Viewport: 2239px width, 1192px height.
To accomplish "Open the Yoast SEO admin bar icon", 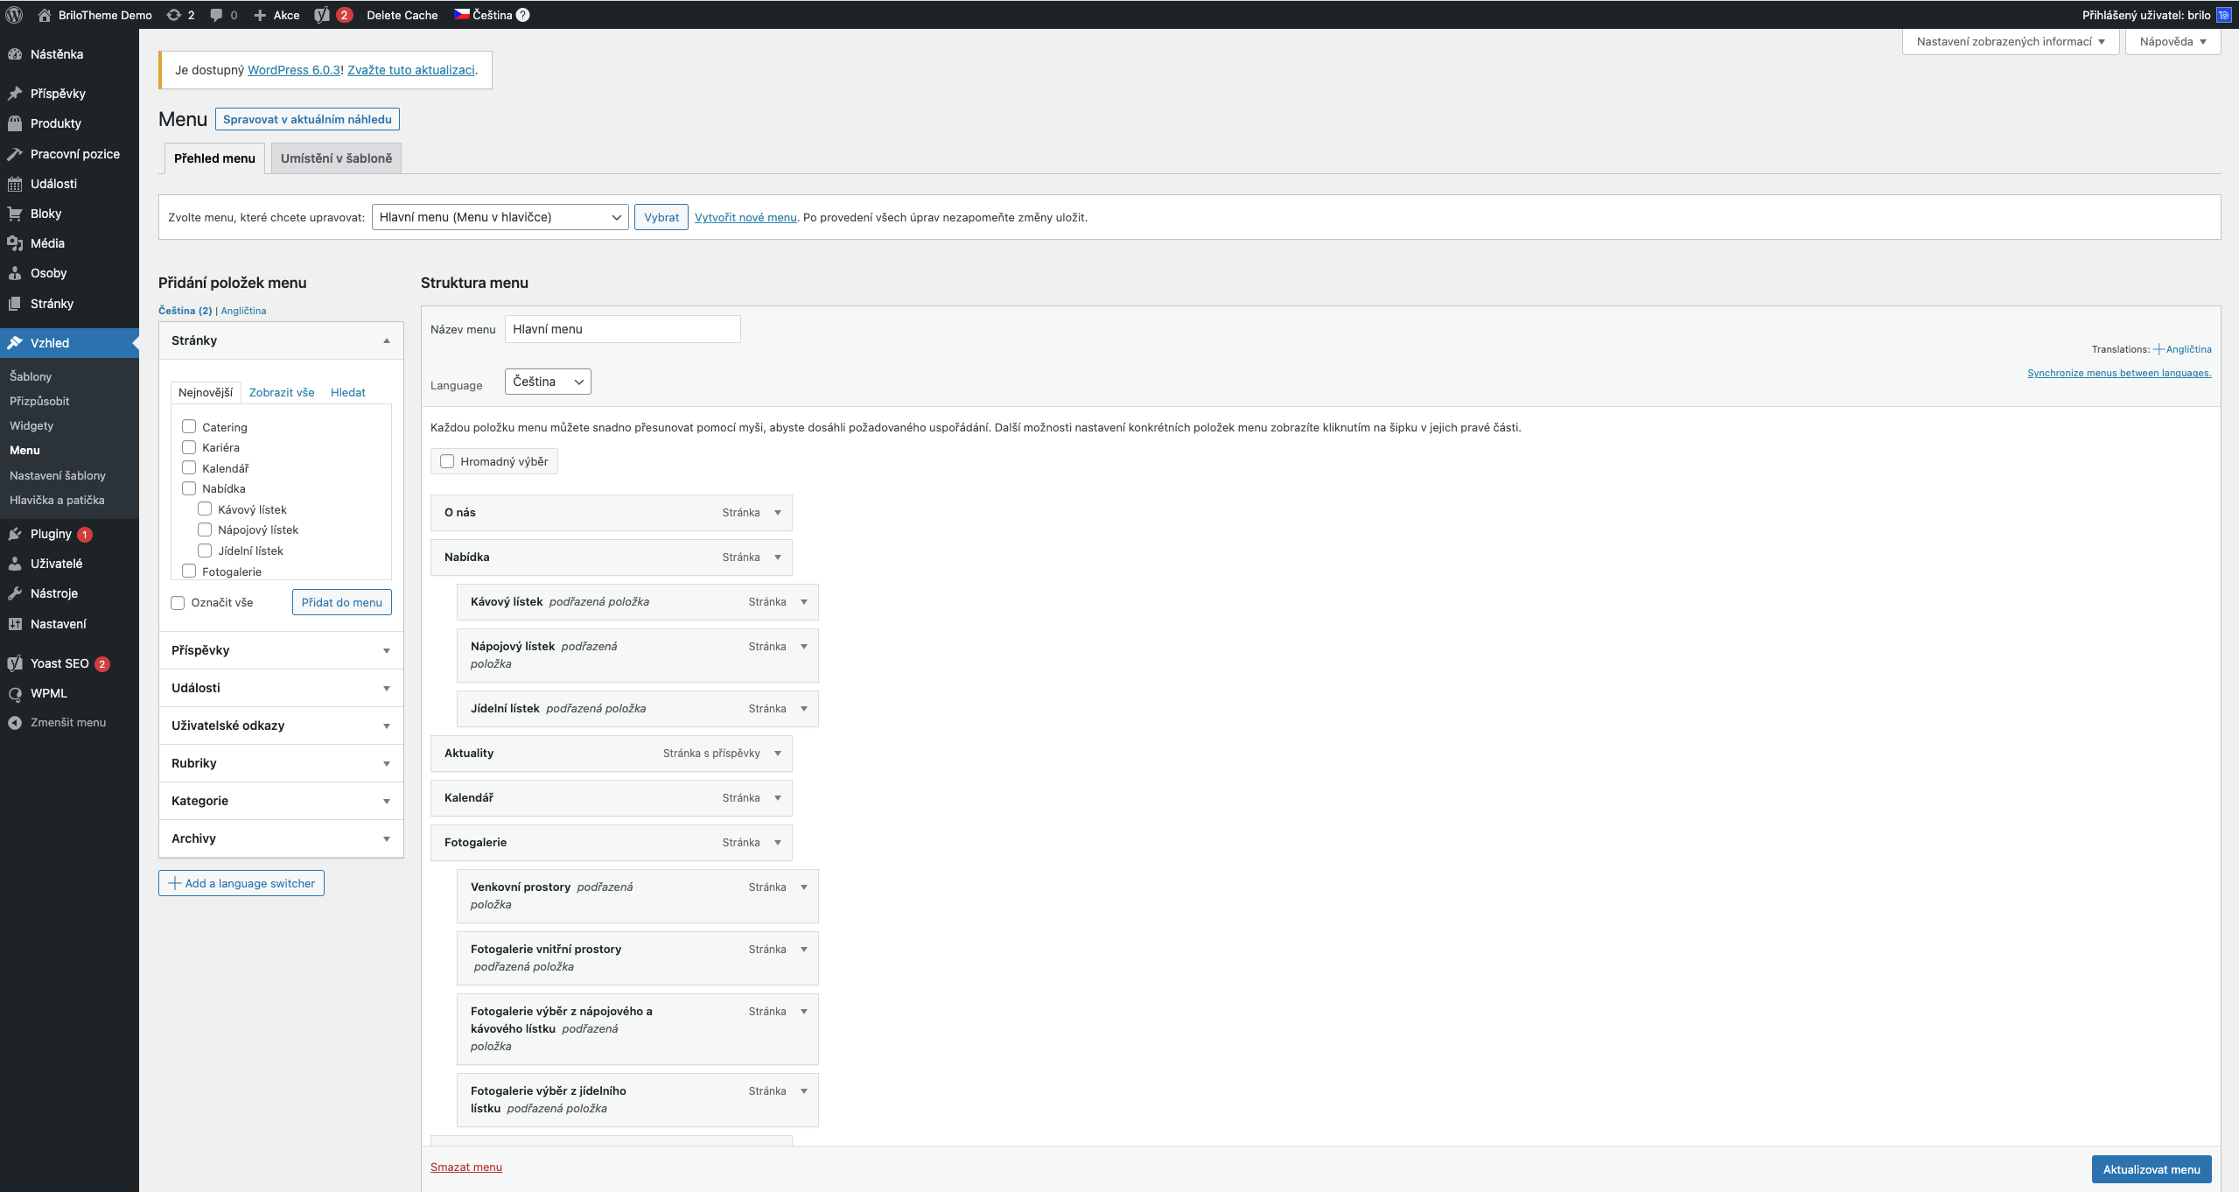I will click(x=323, y=15).
